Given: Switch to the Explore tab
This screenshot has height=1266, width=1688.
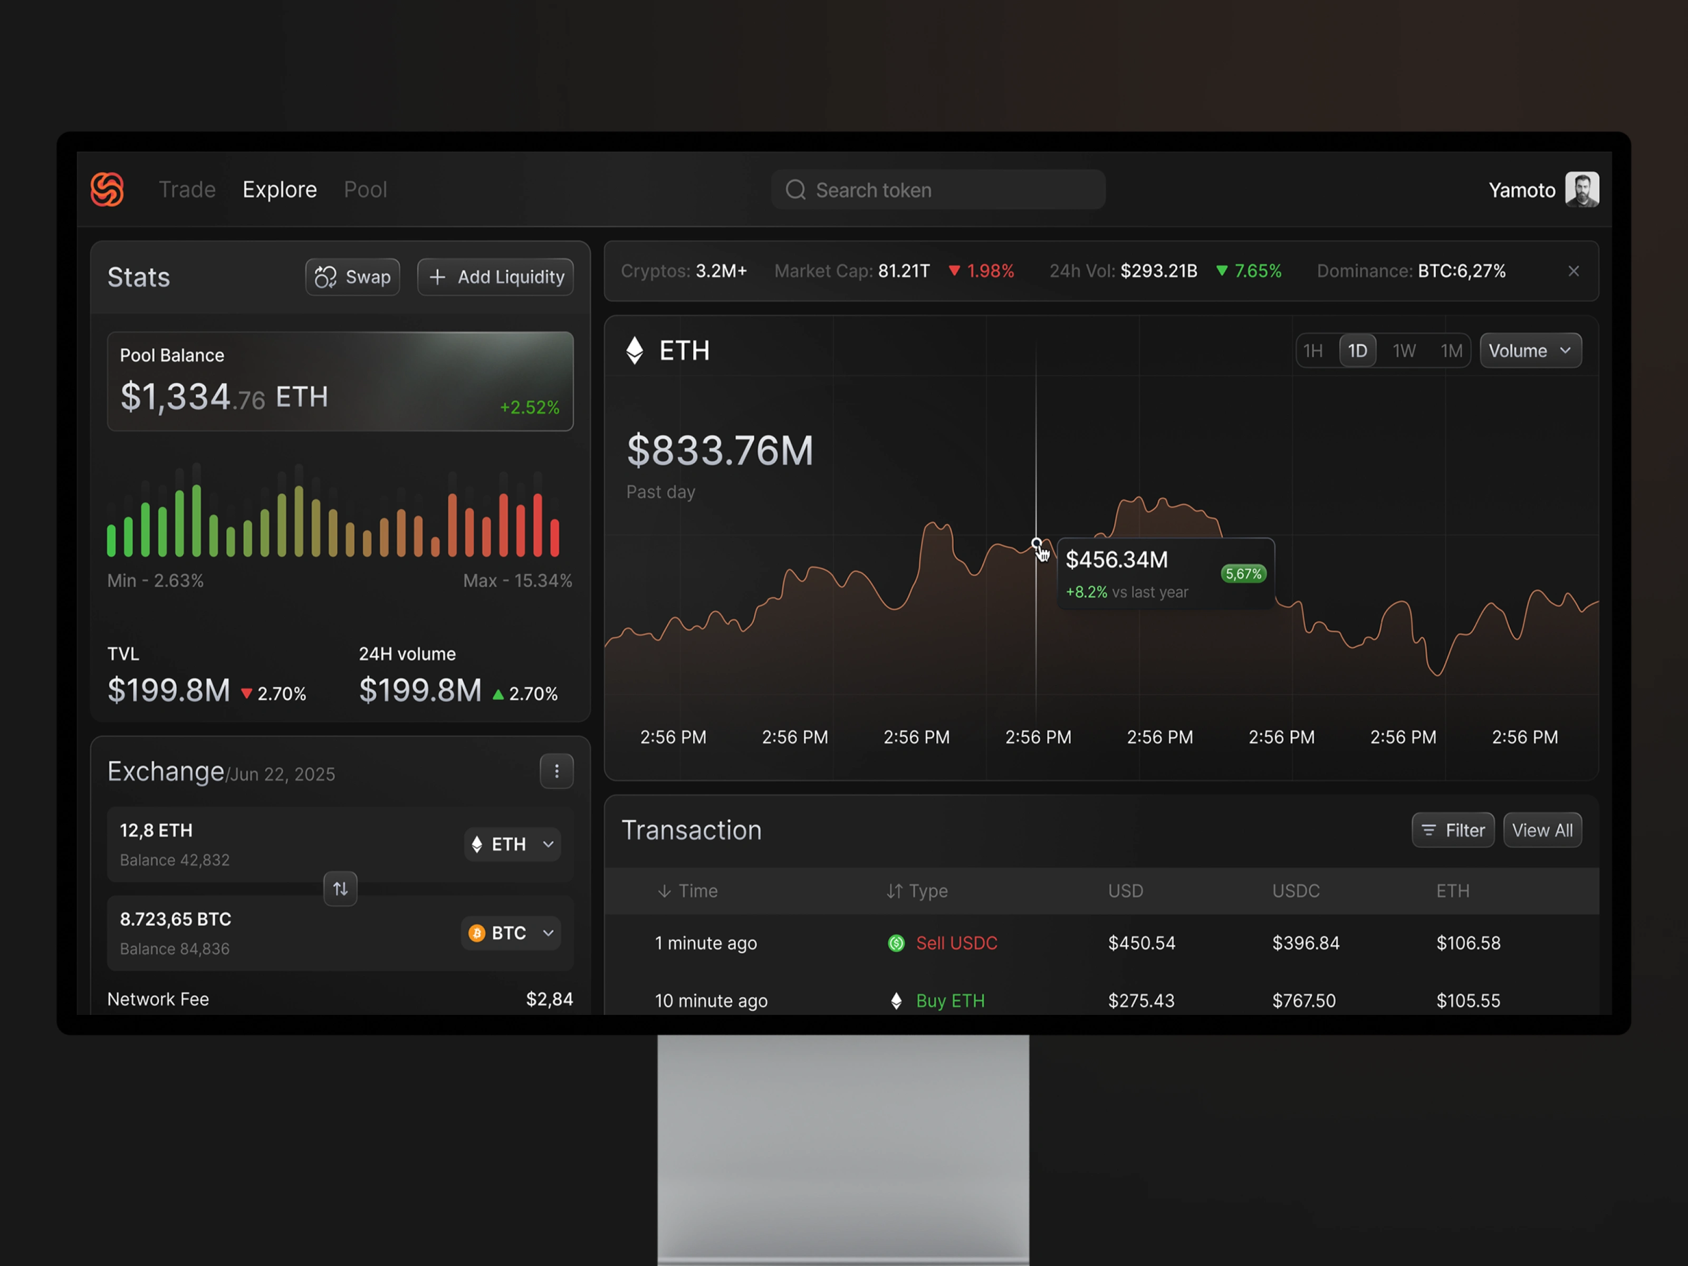Looking at the screenshot, I should pos(279,189).
